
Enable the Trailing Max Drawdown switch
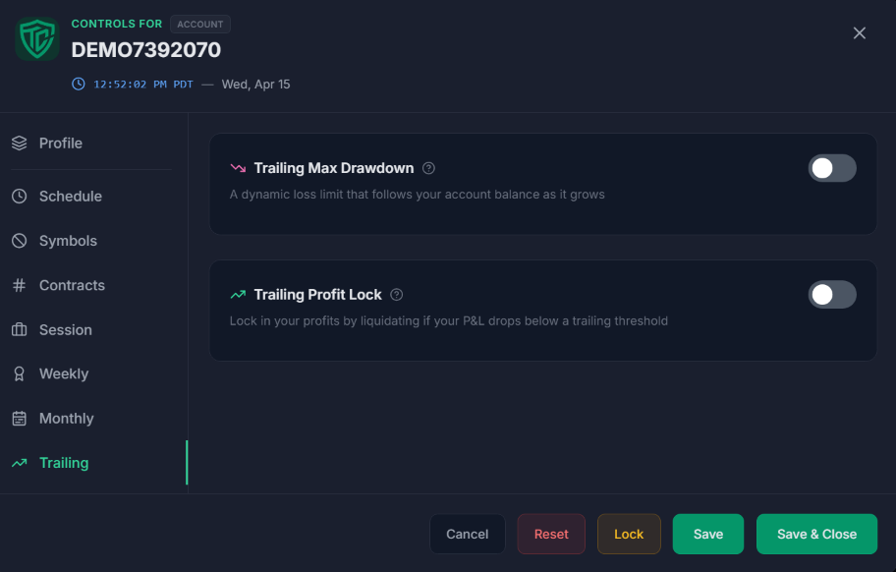tap(832, 168)
